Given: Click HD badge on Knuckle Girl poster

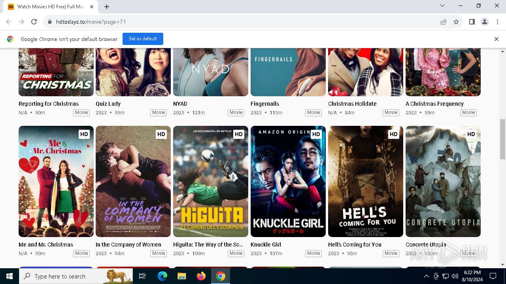Looking at the screenshot, I should (x=316, y=134).
